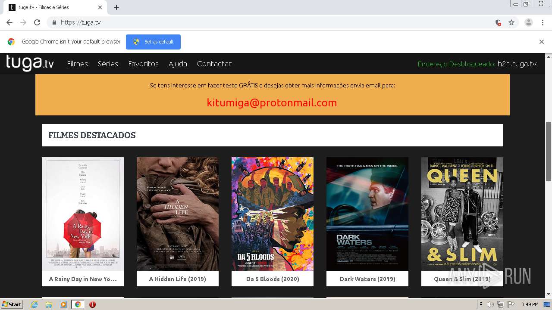
Task: Open Queen & Slim poster
Action: pos(462,214)
